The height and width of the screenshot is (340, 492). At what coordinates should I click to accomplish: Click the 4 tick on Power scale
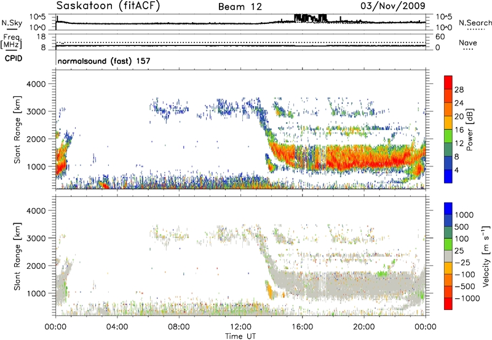tap(456, 170)
